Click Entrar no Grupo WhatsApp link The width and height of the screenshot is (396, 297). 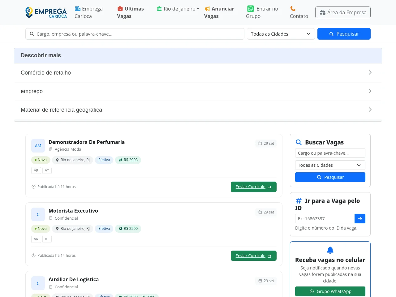[262, 12]
